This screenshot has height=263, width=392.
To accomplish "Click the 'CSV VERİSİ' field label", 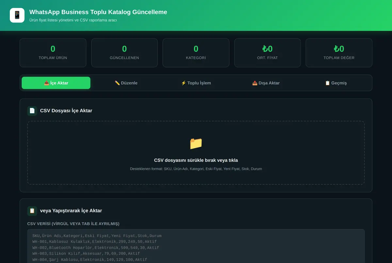I will pyautogui.click(x=73, y=224).
